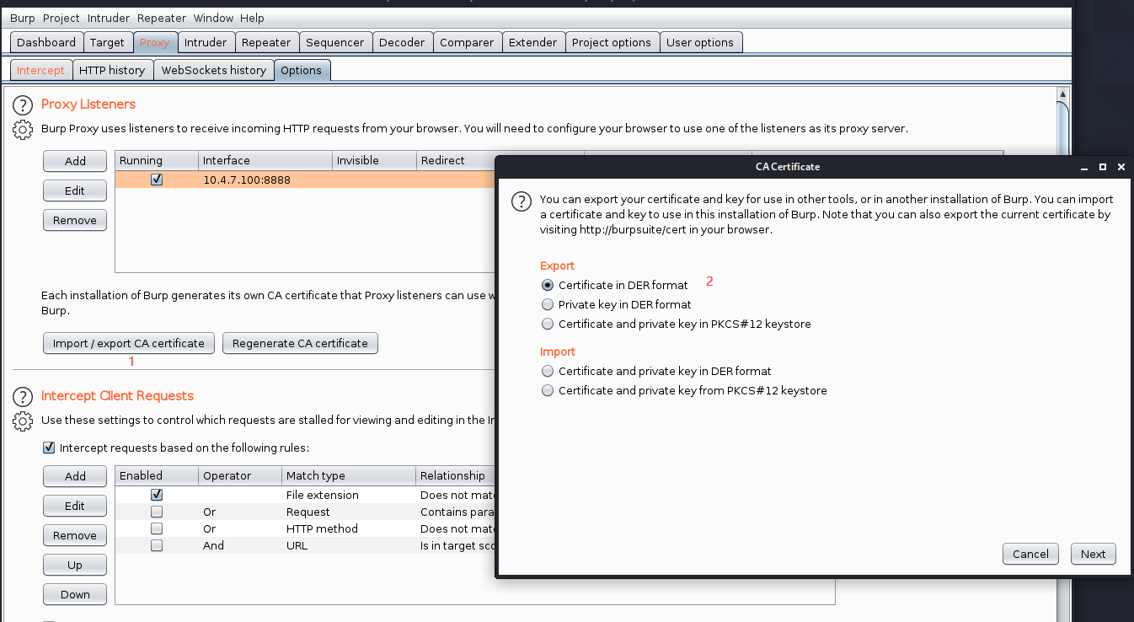Open the WebSockets history sub-tab

214,70
